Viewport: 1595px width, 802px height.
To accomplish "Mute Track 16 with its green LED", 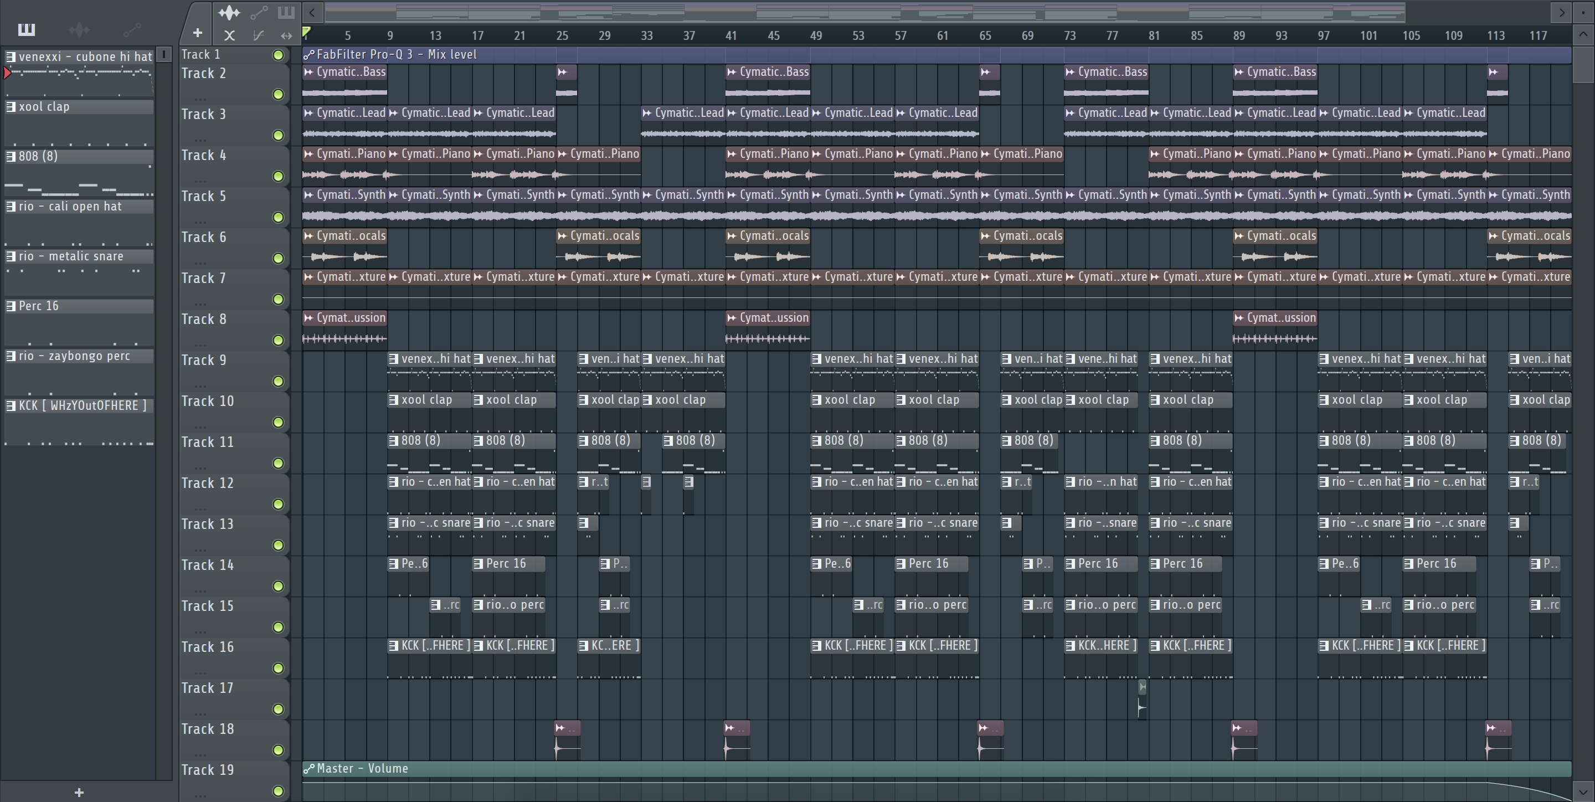I will tap(279, 668).
